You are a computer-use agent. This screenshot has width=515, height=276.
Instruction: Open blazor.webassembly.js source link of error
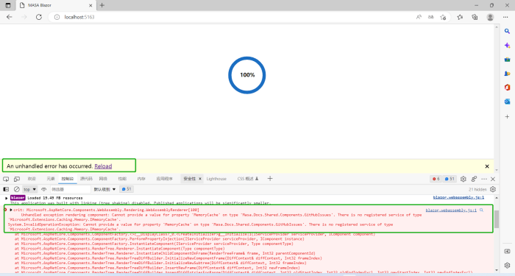coord(451,210)
